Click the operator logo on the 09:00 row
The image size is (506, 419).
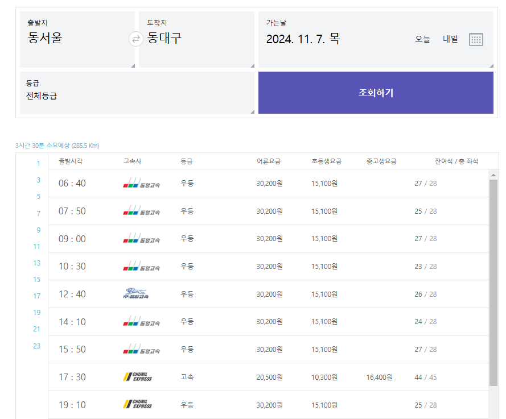141,239
